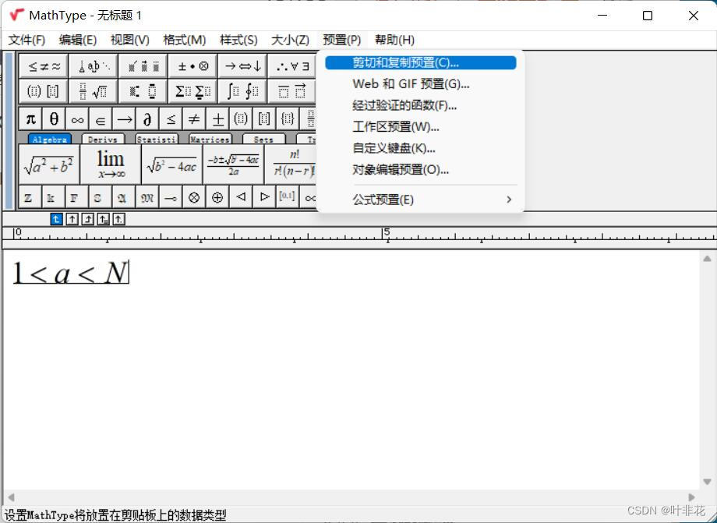Open the operator symbols palette (± • ⊗)
The width and height of the screenshot is (717, 523).
(x=192, y=66)
